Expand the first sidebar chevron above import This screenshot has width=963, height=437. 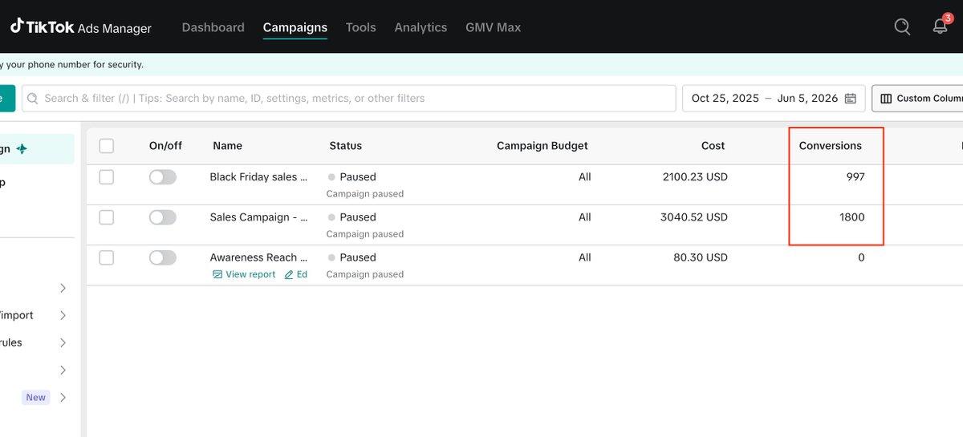(63, 288)
